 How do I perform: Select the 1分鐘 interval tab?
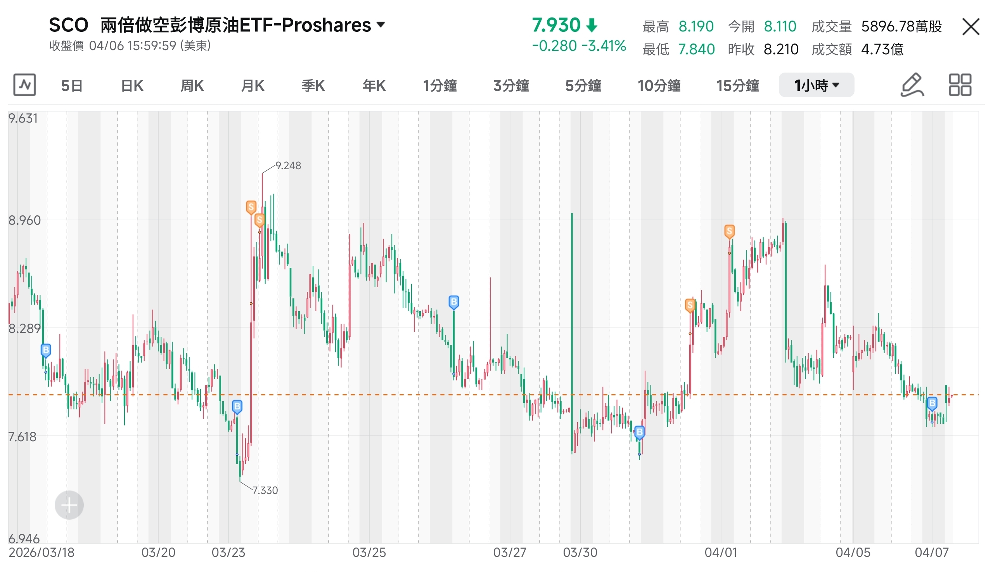440,85
